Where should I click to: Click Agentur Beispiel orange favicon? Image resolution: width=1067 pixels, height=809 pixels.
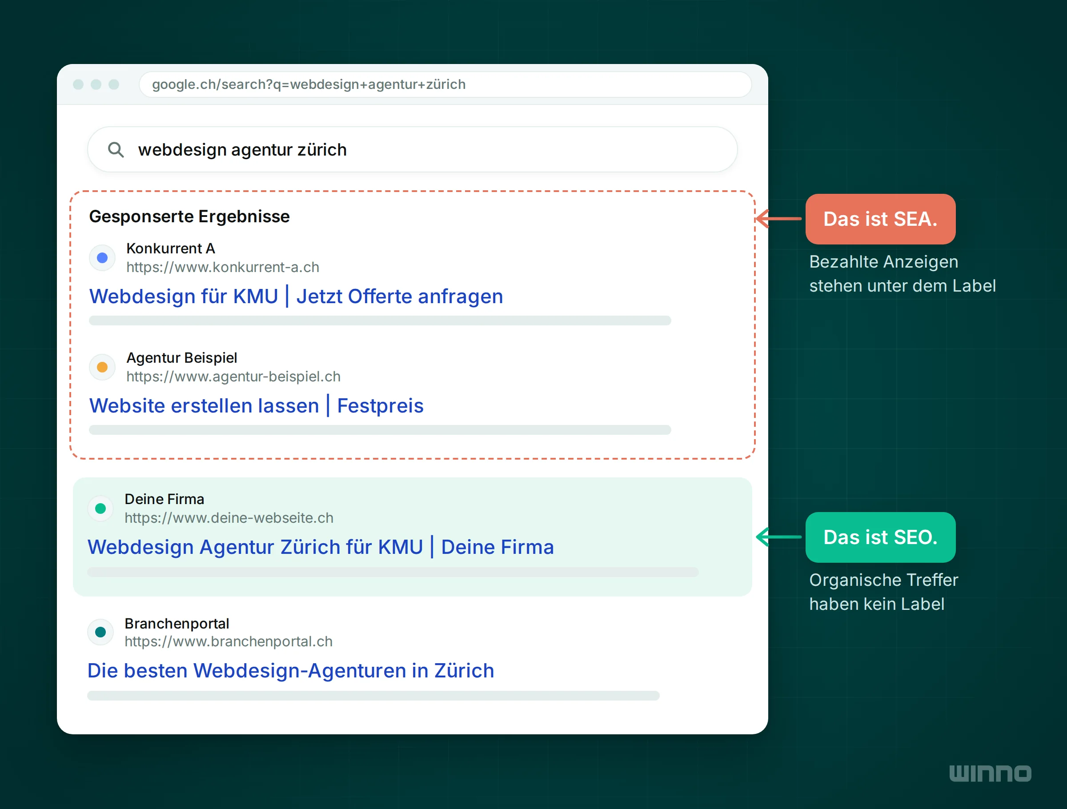click(102, 367)
